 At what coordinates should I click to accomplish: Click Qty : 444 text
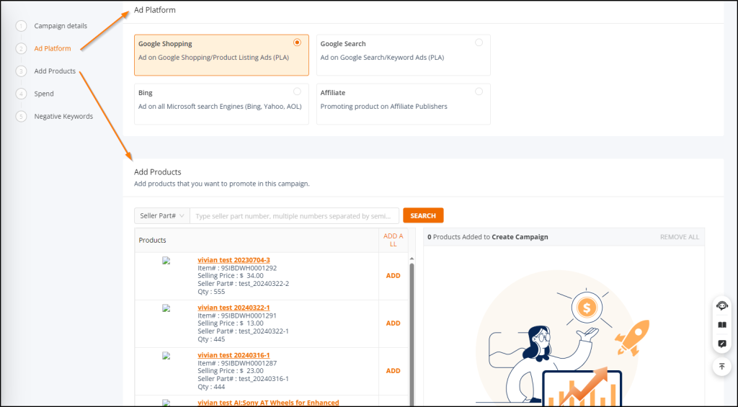(211, 387)
